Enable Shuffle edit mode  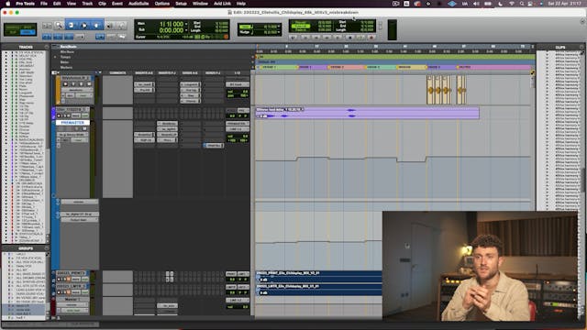tap(12, 27)
